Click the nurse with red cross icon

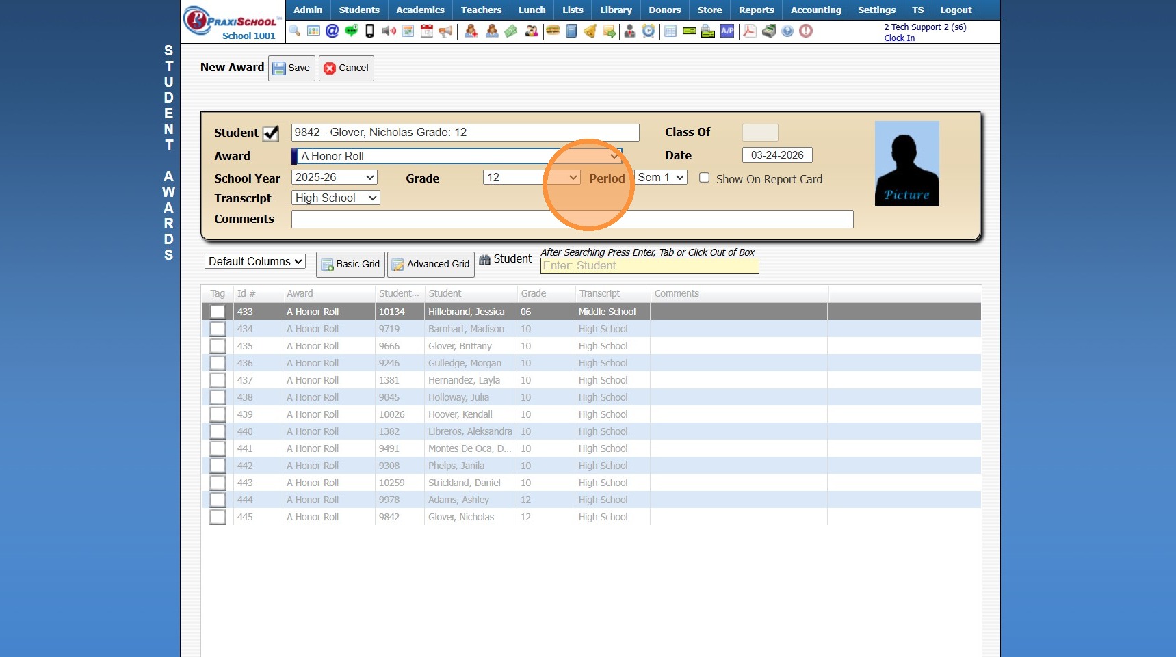471,31
